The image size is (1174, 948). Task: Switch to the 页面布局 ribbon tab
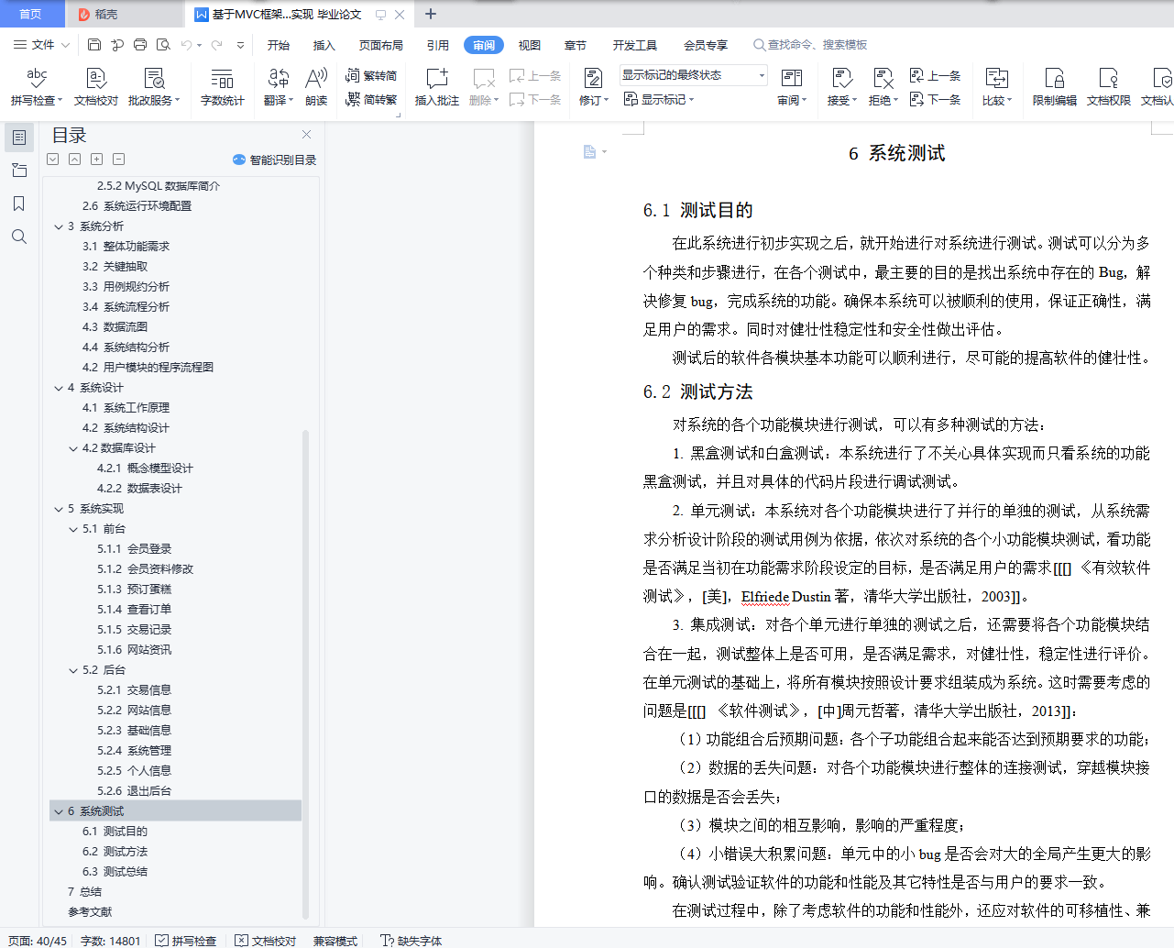coord(381,45)
